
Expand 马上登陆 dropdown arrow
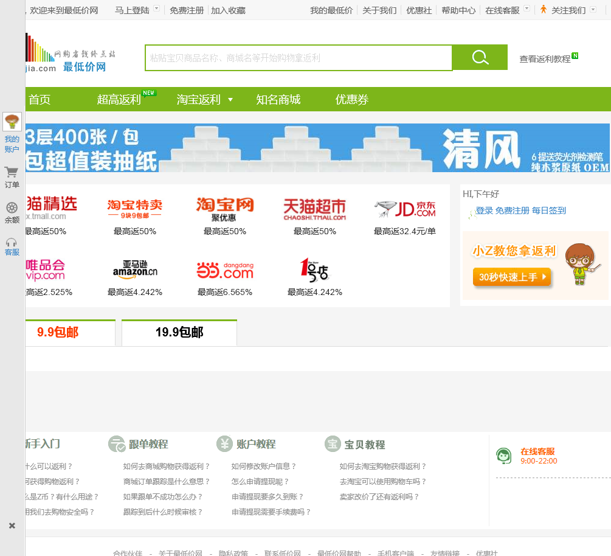click(x=156, y=9)
